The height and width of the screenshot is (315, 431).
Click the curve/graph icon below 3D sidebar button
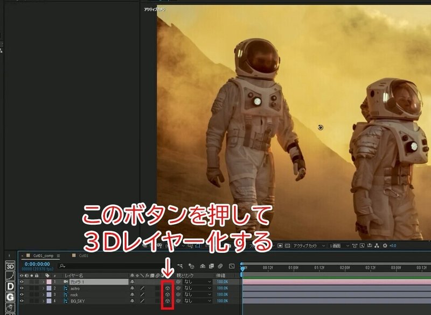coord(7,277)
